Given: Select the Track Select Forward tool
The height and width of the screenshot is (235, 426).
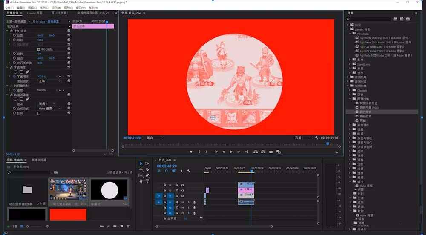Looking at the screenshot, I should pos(147,163).
